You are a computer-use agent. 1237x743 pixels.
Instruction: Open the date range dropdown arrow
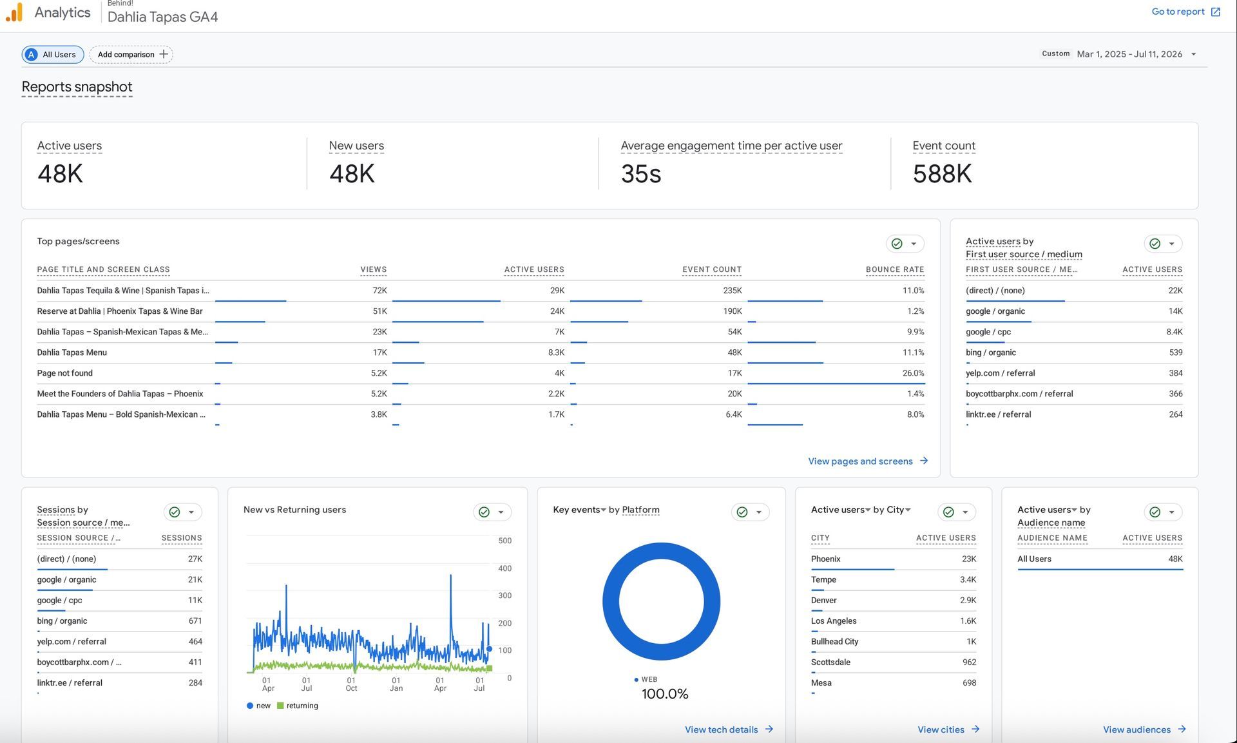(x=1193, y=54)
